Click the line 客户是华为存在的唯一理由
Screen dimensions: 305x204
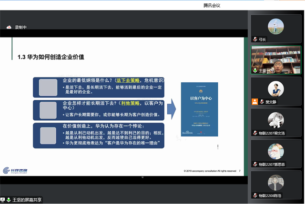click(x=132, y=143)
